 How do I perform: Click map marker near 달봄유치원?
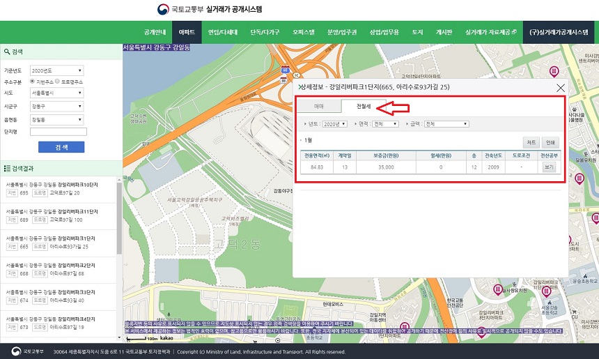[579, 179]
